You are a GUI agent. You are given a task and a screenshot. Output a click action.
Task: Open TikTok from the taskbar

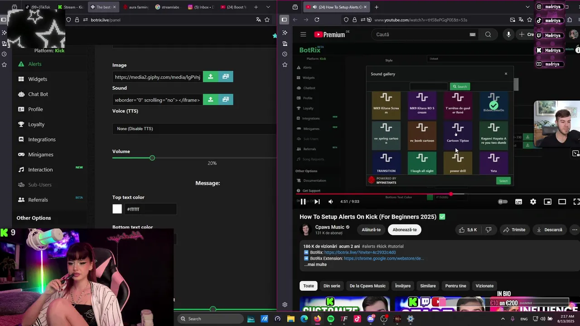coord(358,319)
